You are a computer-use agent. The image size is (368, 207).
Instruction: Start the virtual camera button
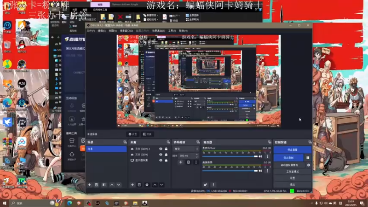[289, 165]
